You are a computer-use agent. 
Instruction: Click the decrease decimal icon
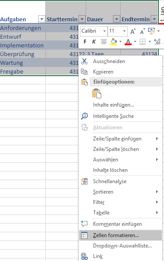[x=157, y=42]
